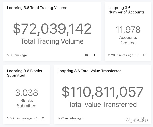Maximize Total Value Transferred card to fullscreen

pyautogui.click(x=144, y=118)
